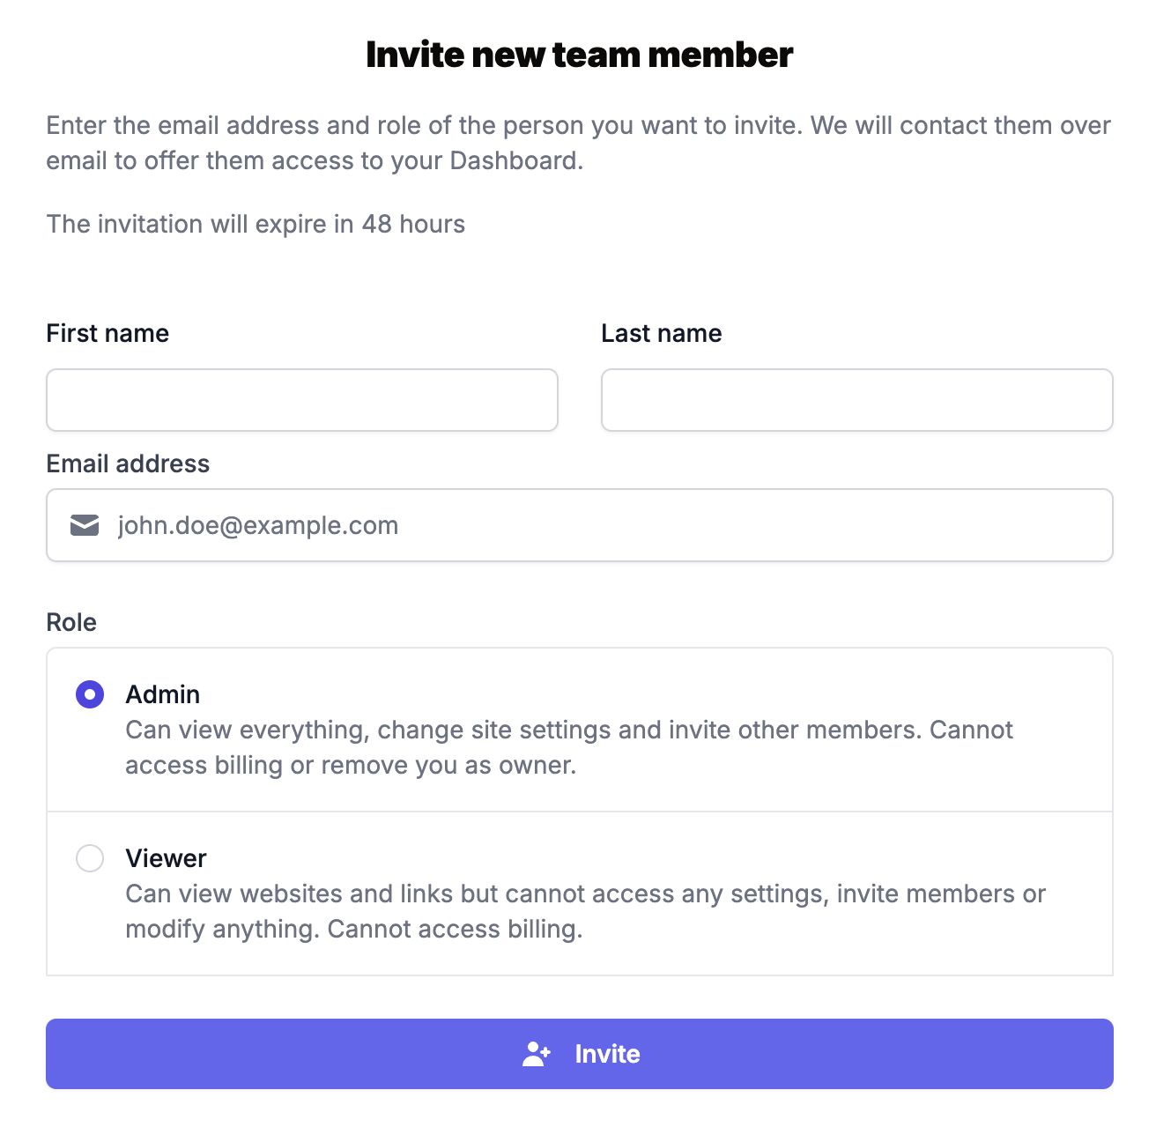Click the Role section label

point(71,622)
